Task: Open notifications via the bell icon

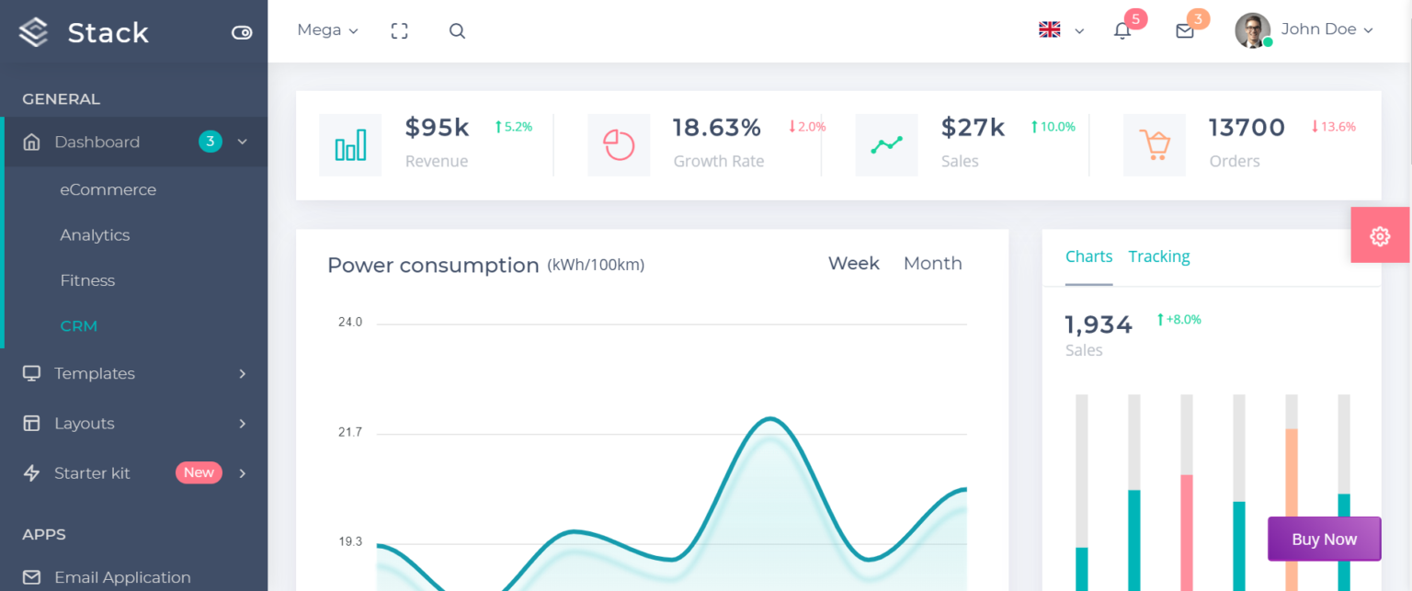Action: (1122, 30)
